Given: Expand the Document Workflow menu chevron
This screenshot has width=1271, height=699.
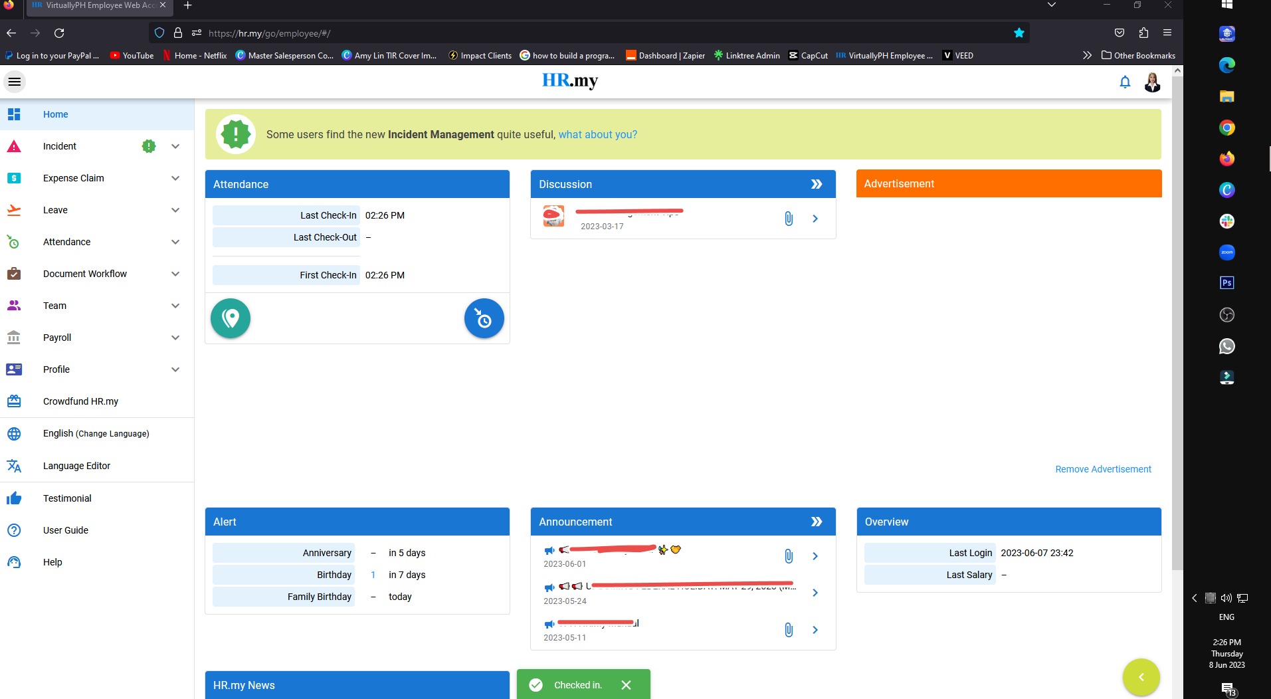Looking at the screenshot, I should click(175, 274).
